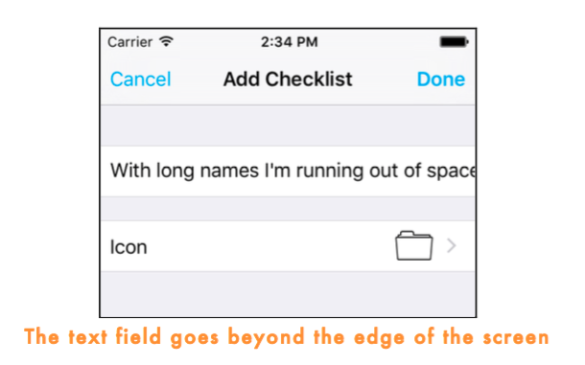585x365 pixels.
Task: Cancel adding the checklist
Action: click(x=141, y=80)
